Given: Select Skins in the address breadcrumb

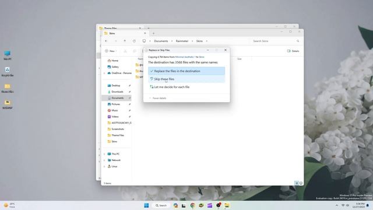Looking at the screenshot, I should 199,41.
